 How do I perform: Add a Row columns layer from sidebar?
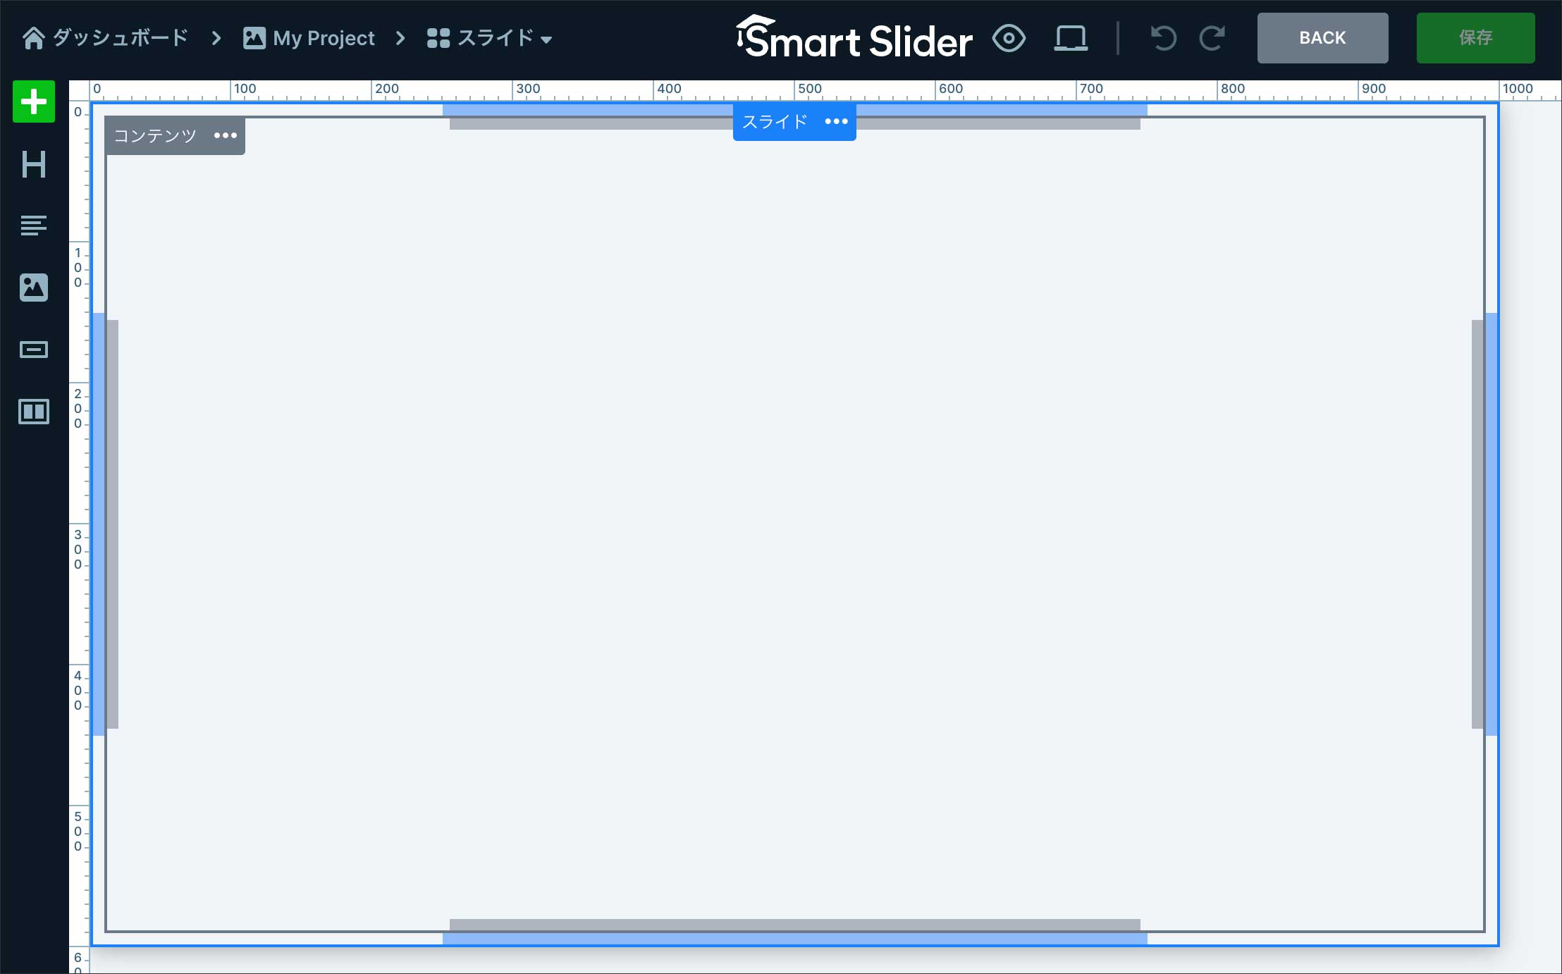[33, 412]
